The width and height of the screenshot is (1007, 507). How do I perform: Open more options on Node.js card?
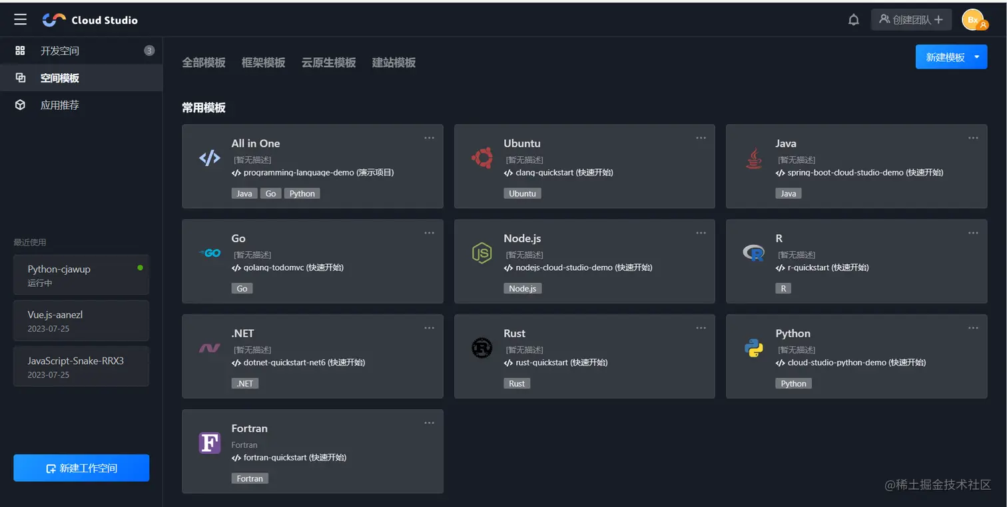[x=701, y=233]
